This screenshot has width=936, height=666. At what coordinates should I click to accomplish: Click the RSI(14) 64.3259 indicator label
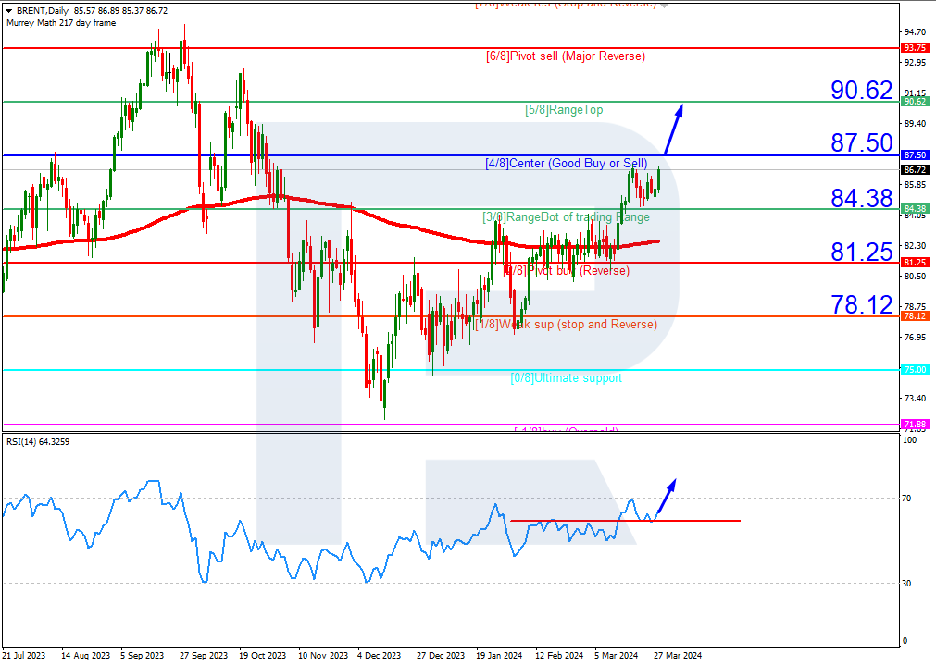(x=38, y=442)
